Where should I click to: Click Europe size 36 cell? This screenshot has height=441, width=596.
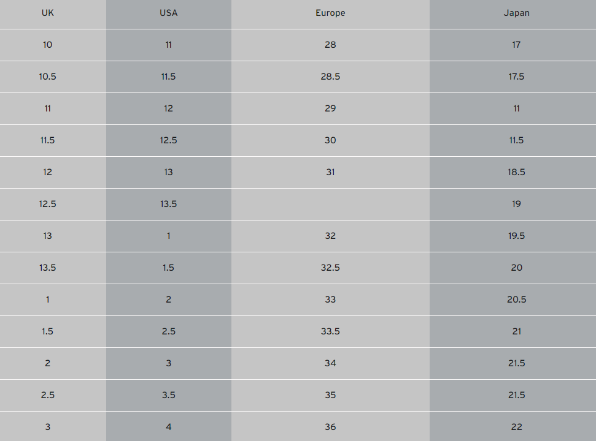tap(330, 427)
